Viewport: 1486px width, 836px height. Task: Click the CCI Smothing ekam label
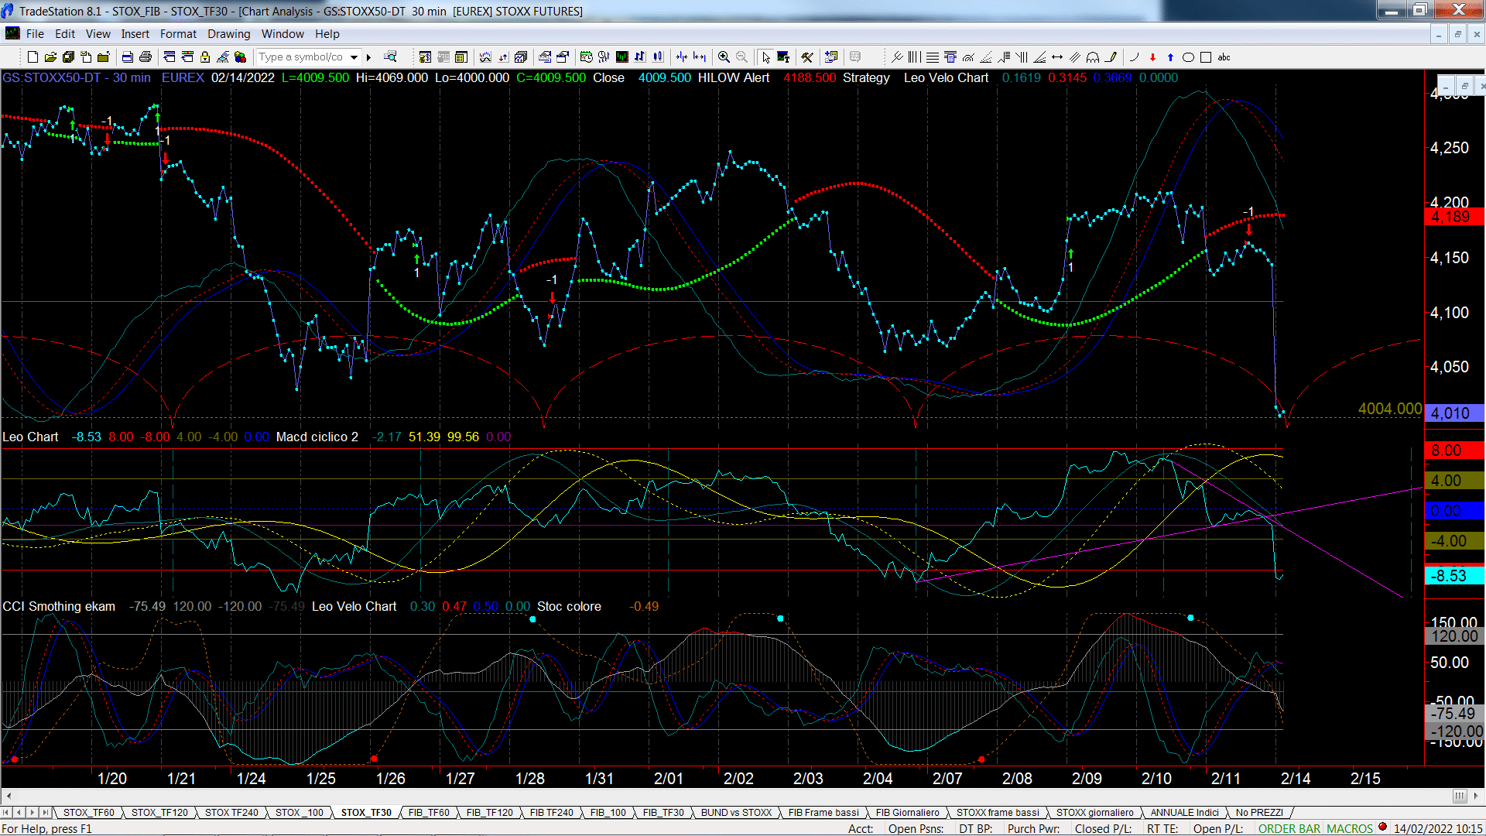pos(59,607)
